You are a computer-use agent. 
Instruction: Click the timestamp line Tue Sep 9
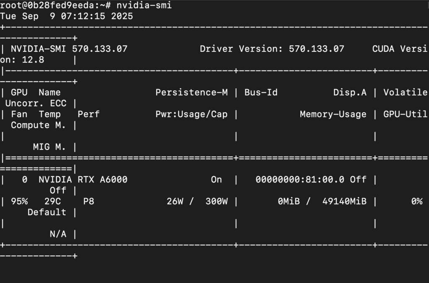click(x=66, y=16)
